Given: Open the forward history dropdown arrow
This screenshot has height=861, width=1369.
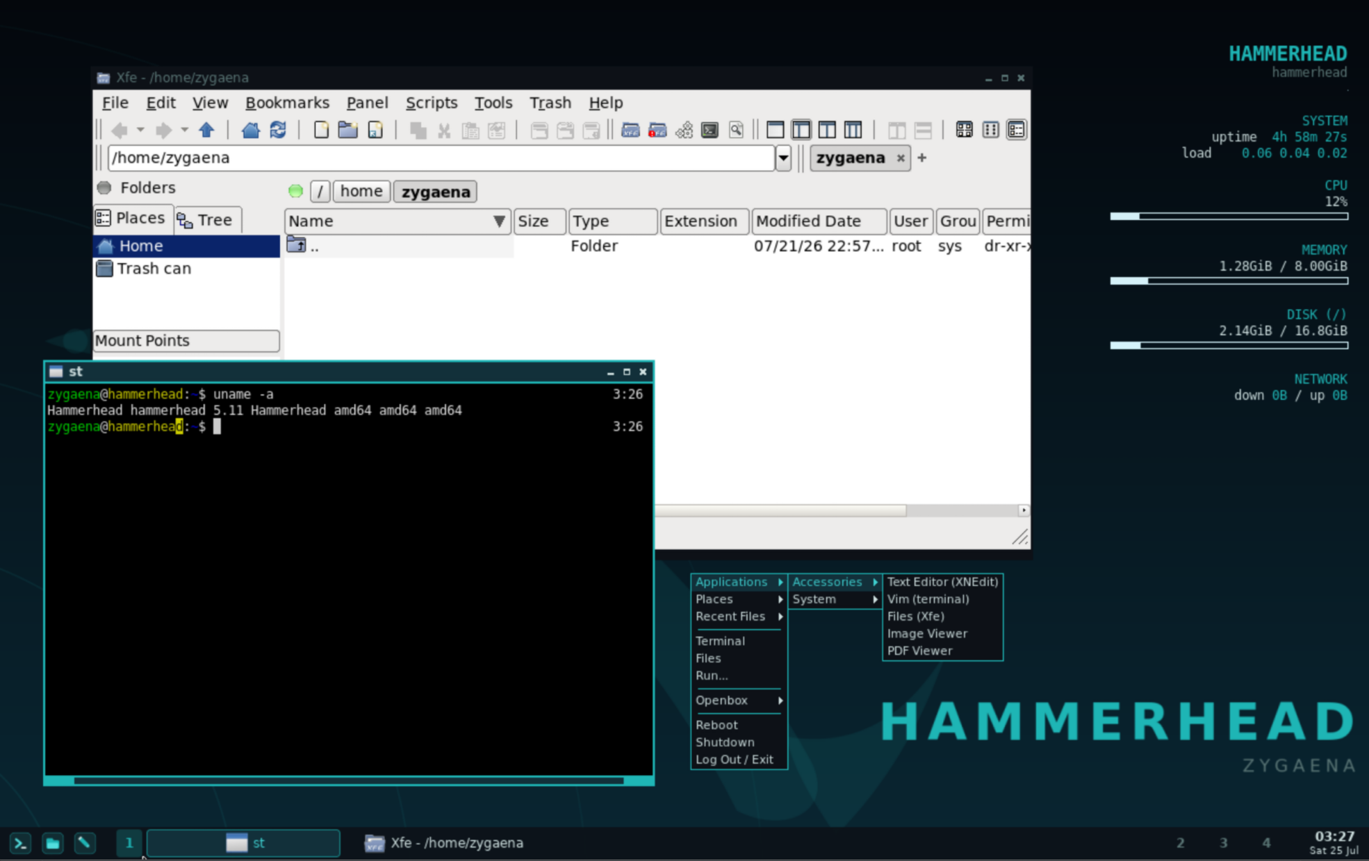Looking at the screenshot, I should coord(184,130).
